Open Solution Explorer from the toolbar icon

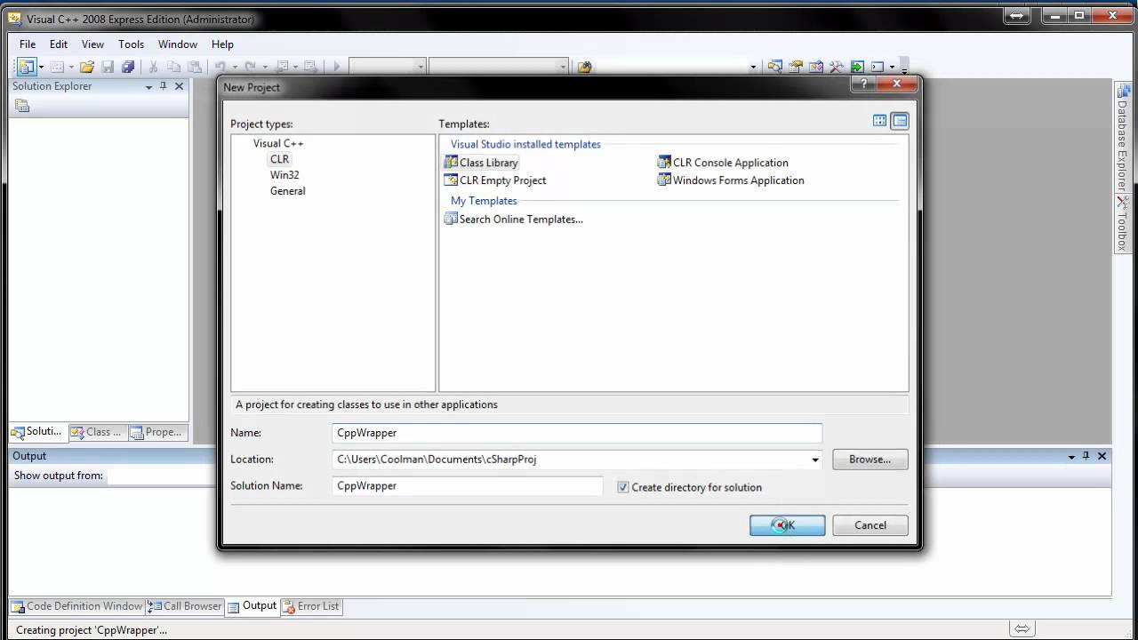click(x=775, y=67)
